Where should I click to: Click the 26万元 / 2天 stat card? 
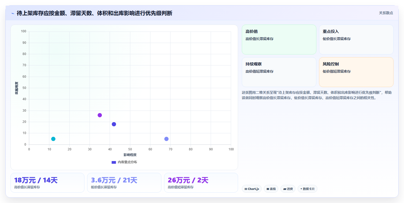click(201, 183)
